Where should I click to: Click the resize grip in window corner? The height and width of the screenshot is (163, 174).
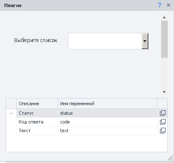[x=170, y=158]
